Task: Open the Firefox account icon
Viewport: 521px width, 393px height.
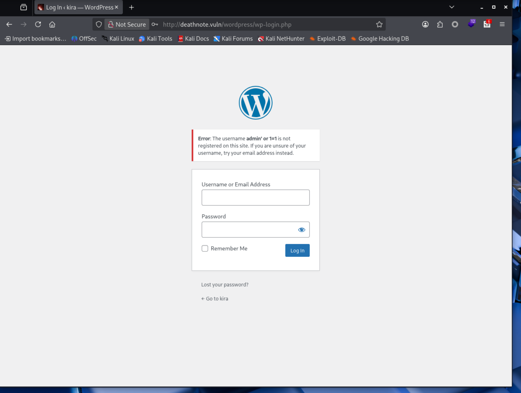Action: [425, 24]
